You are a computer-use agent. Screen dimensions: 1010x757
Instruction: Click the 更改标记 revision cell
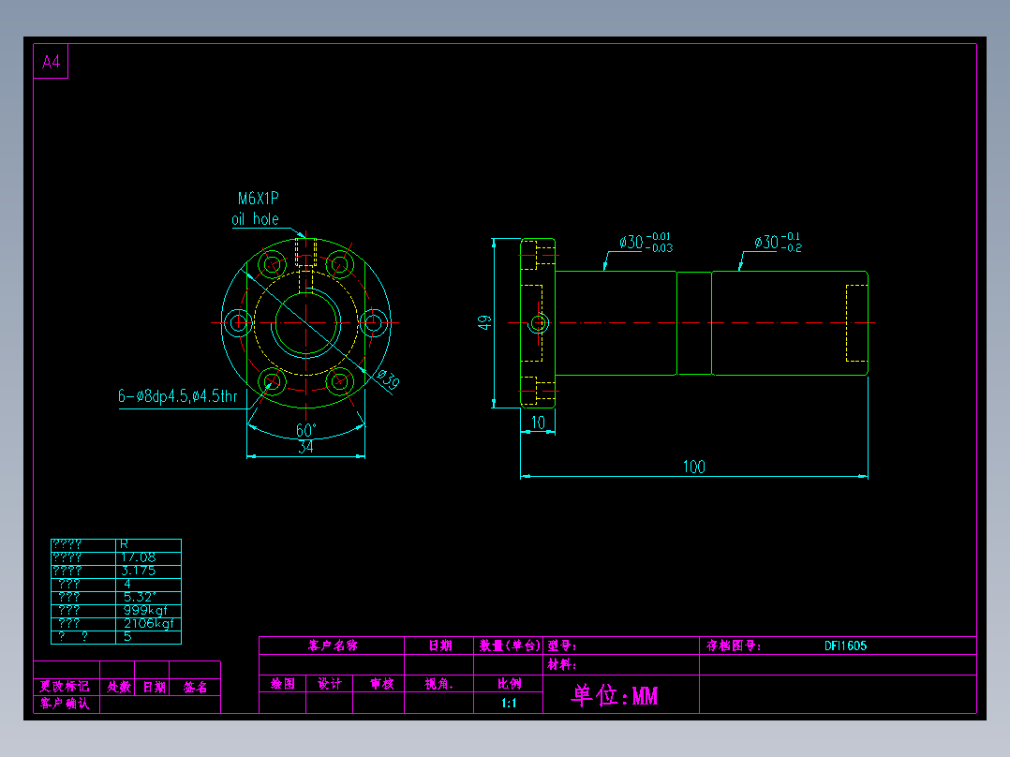[65, 687]
